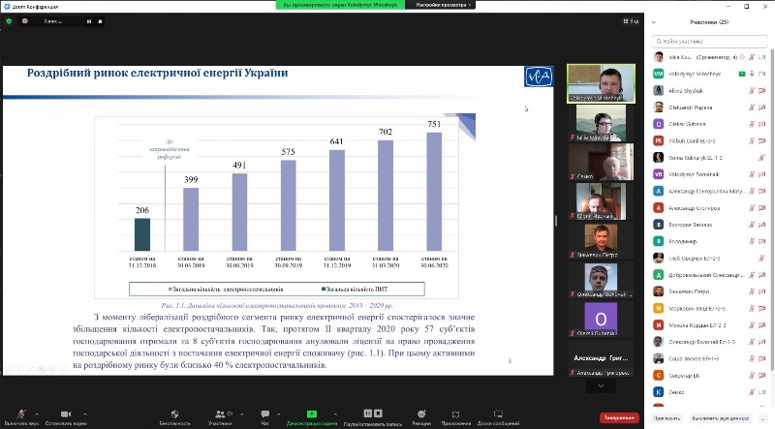775x429 pixels.
Task: Click green sharing indicator beside Volodymyr Miroshnyk
Action: 742,74
